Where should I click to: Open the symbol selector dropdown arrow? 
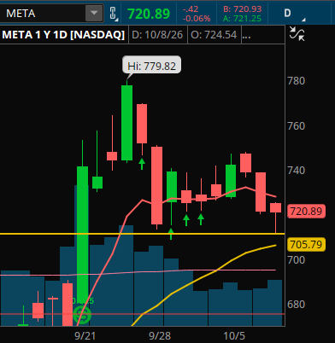(94, 13)
